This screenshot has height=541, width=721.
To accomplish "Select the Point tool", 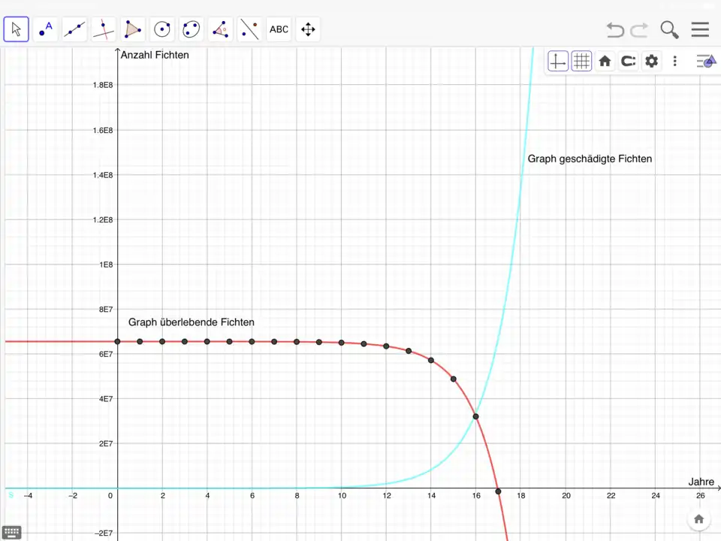I will (46, 29).
